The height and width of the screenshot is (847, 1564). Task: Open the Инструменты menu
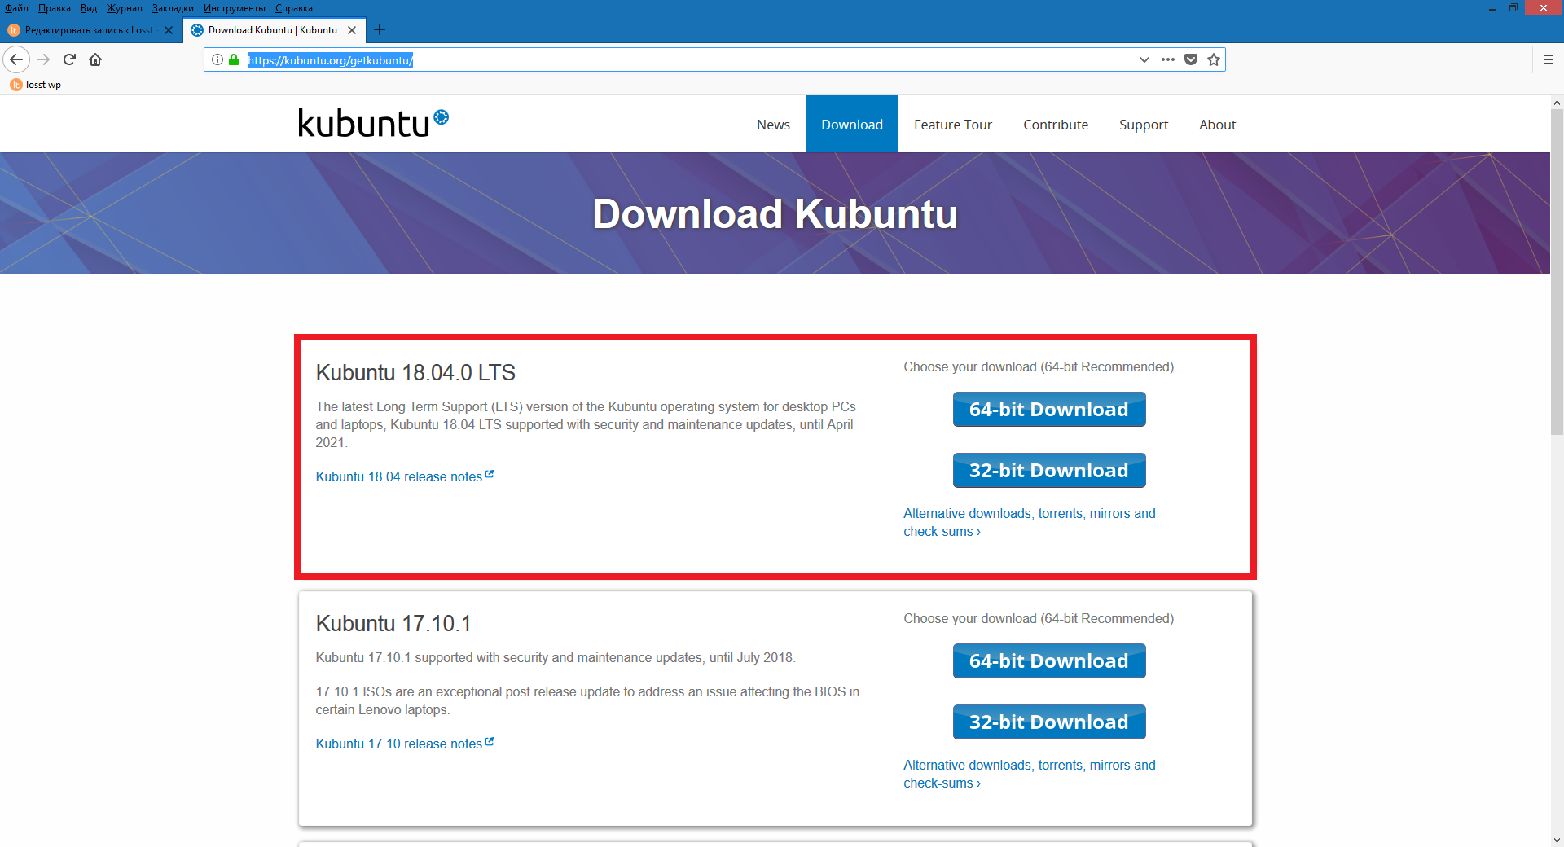235,8
